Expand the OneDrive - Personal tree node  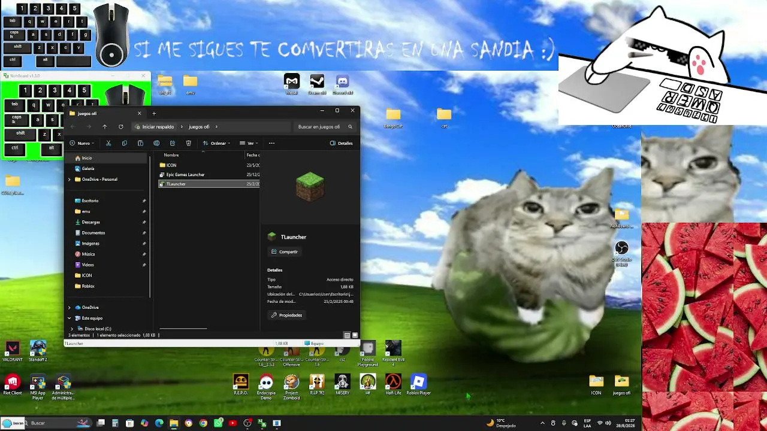point(69,180)
